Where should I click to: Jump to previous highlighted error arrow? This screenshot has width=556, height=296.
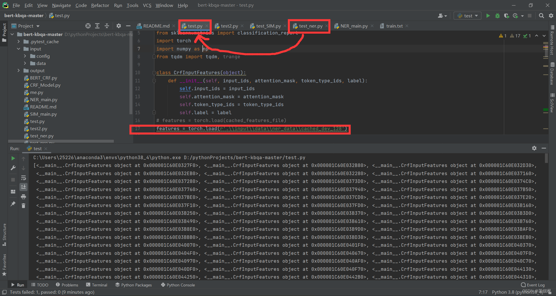537,36
